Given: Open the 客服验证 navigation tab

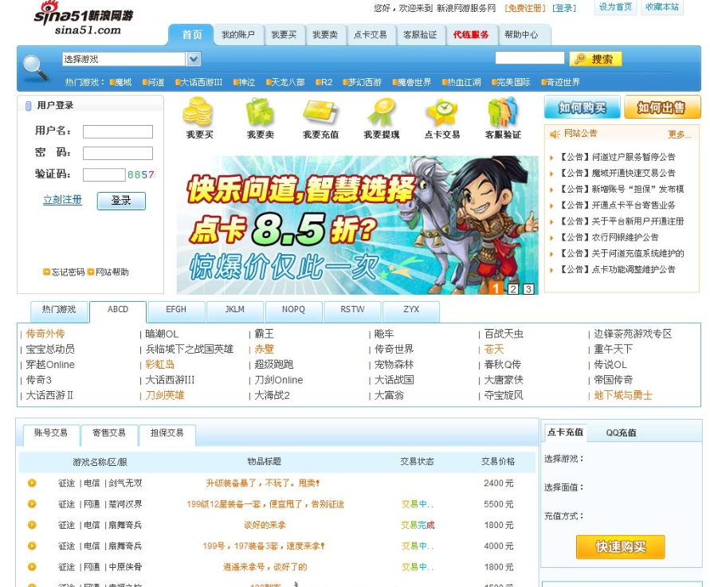Looking at the screenshot, I should tap(420, 35).
